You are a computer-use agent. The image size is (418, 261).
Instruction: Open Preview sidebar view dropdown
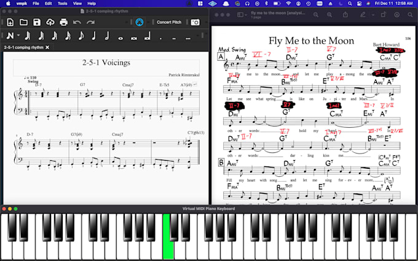click(242, 15)
